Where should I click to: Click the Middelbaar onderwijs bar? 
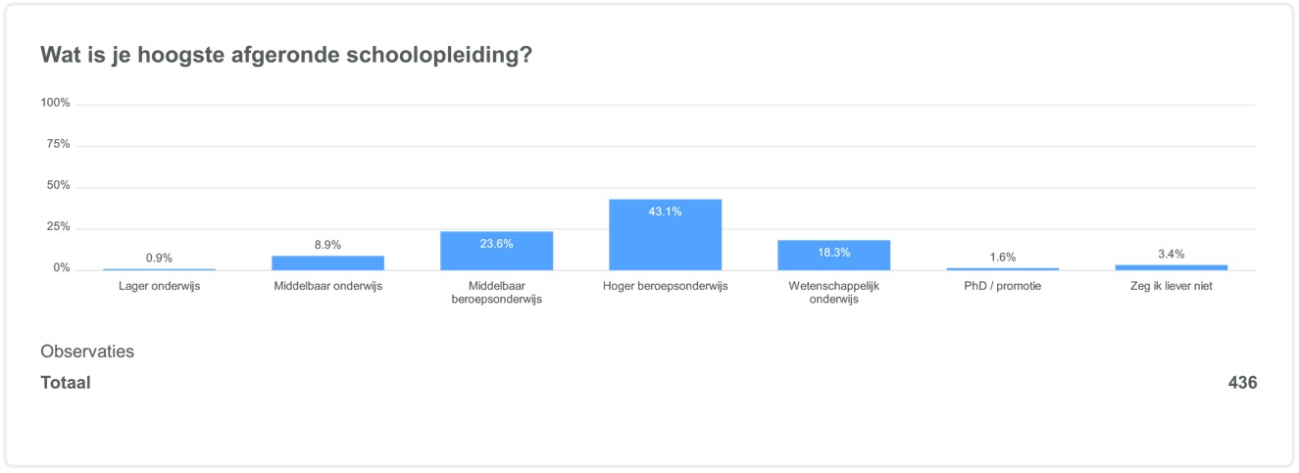click(327, 262)
